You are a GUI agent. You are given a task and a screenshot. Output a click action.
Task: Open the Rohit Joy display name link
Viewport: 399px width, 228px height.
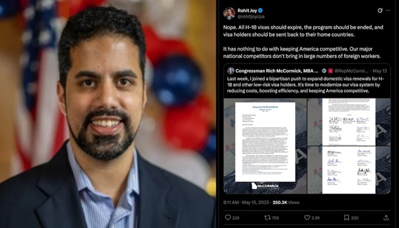[x=247, y=10]
